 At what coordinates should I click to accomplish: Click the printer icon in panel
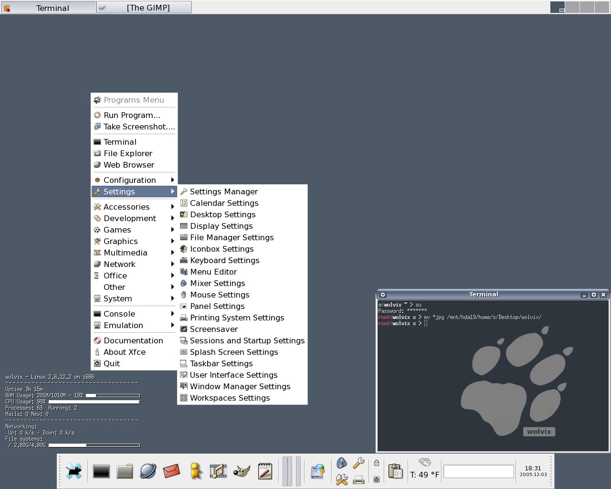tap(358, 479)
